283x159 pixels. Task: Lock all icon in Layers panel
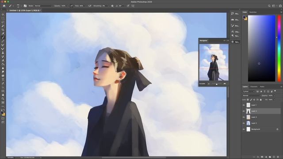[260, 100]
